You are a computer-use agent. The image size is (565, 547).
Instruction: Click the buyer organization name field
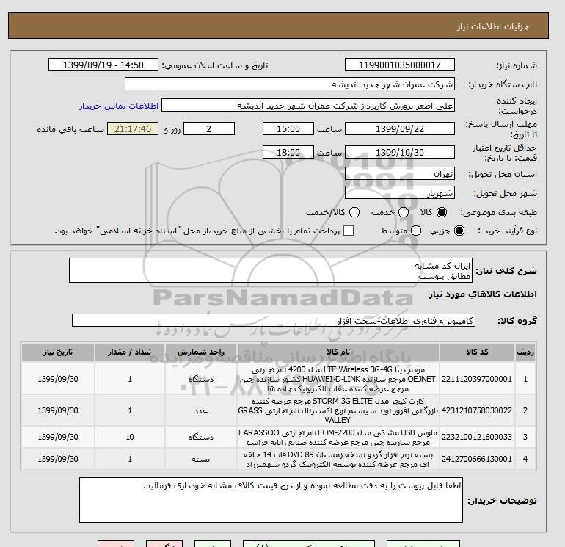pyautogui.click(x=289, y=84)
